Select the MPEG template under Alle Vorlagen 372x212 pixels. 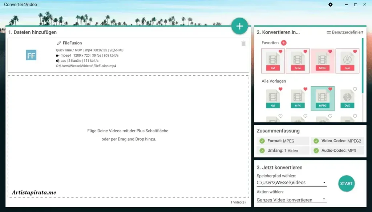point(322,98)
